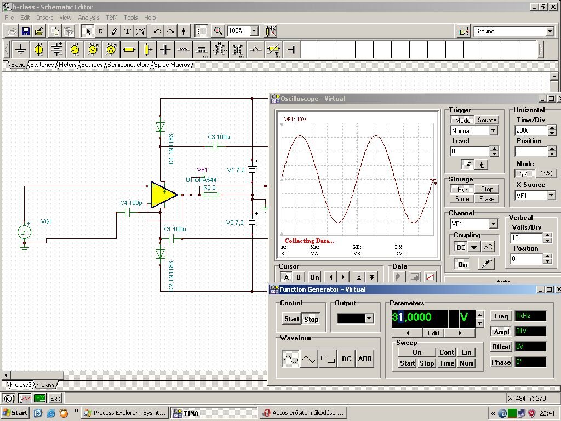
Task: Select the Resistor component icon
Action: (x=129, y=50)
